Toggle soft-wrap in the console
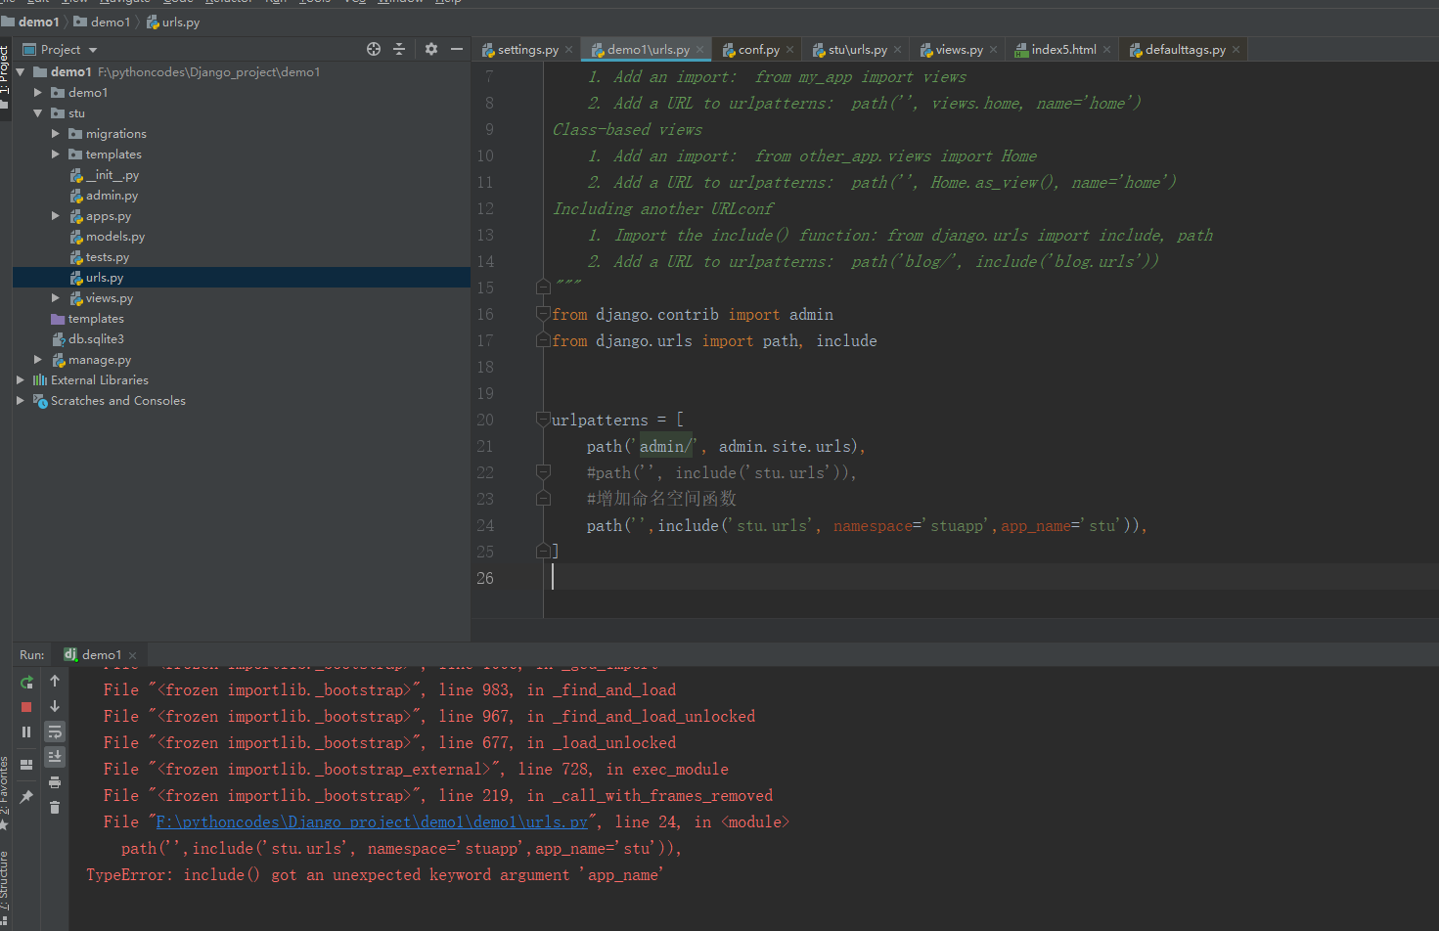The height and width of the screenshot is (931, 1439). click(x=55, y=731)
